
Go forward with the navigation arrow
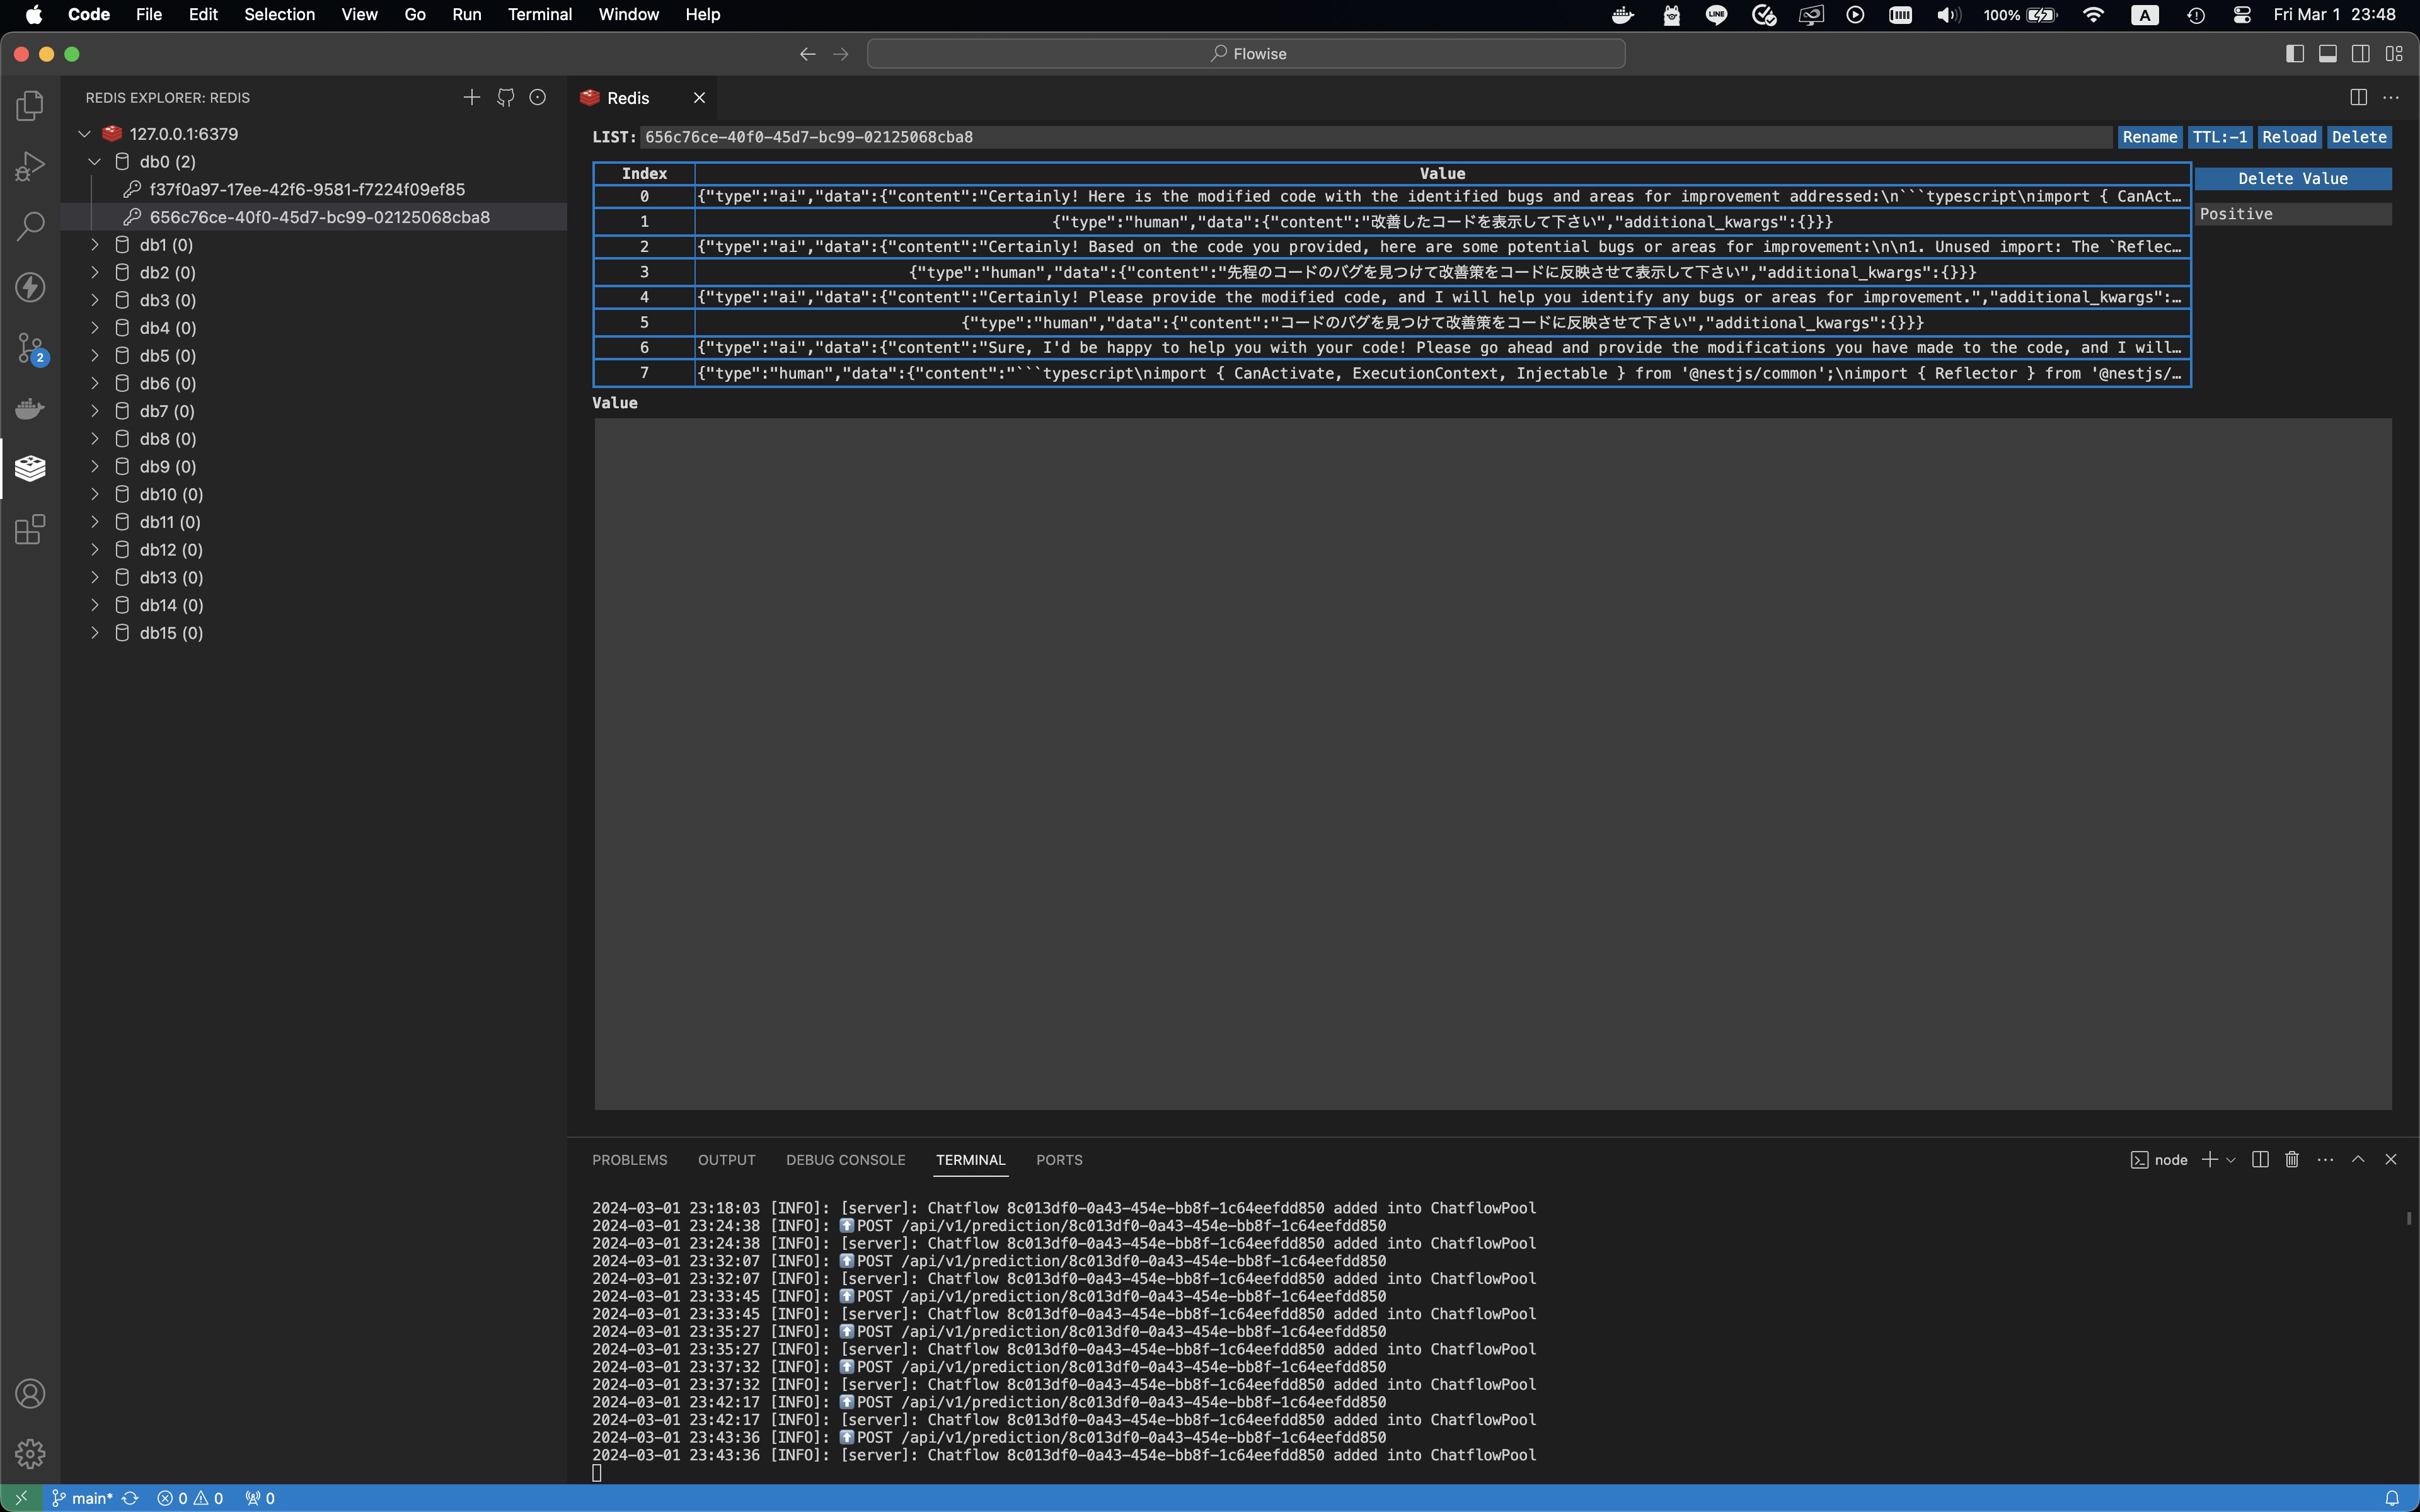841,54
